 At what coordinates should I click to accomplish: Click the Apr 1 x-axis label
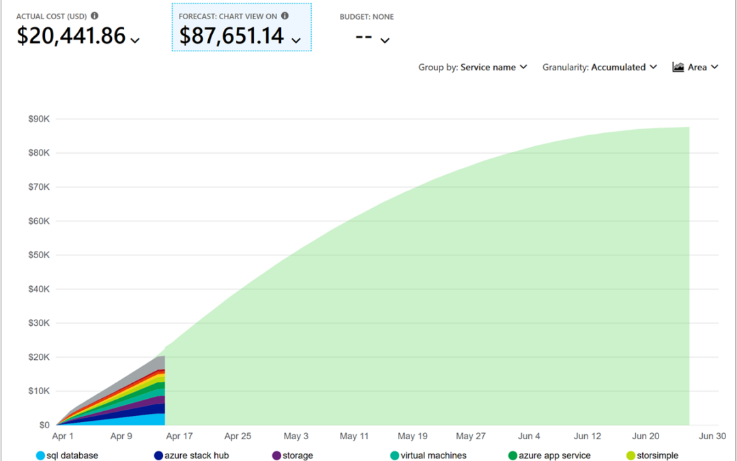[x=63, y=436]
